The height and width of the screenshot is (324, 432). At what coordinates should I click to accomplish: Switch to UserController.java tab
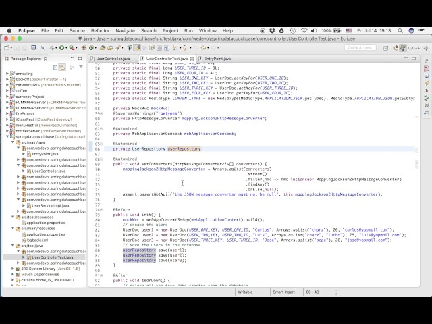click(113, 59)
